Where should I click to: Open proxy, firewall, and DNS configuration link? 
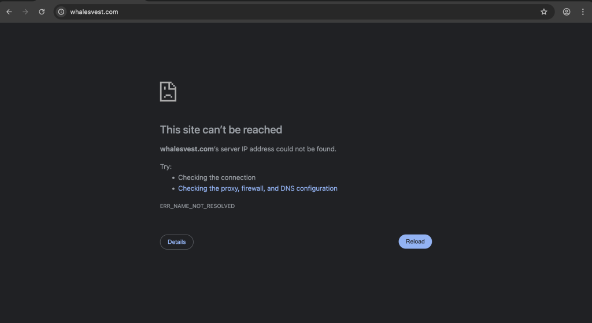[x=257, y=188]
